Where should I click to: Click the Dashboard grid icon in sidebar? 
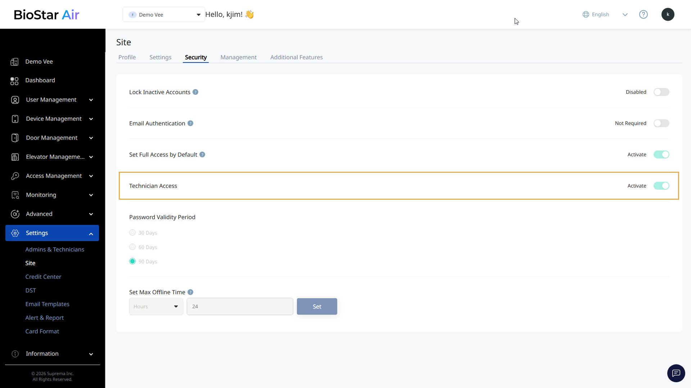[x=14, y=81]
